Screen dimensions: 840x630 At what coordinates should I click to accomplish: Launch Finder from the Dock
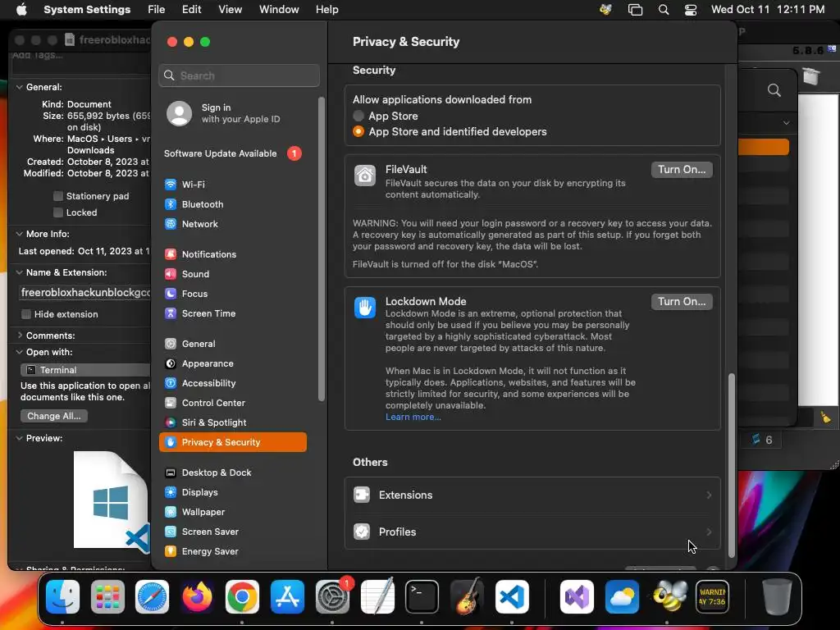pyautogui.click(x=62, y=597)
